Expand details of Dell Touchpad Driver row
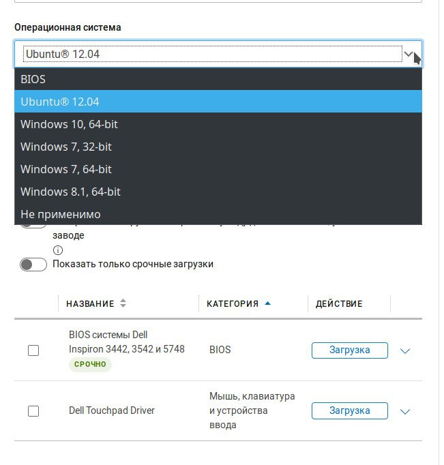The width and height of the screenshot is (444, 465). click(x=405, y=412)
